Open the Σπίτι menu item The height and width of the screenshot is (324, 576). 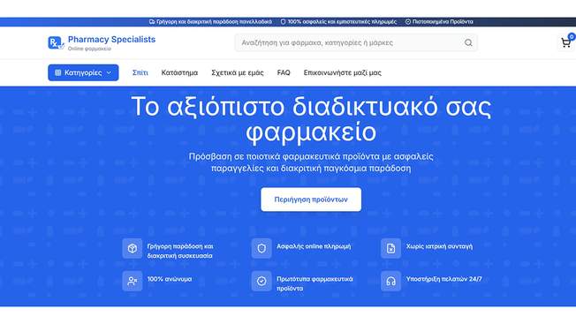(140, 72)
